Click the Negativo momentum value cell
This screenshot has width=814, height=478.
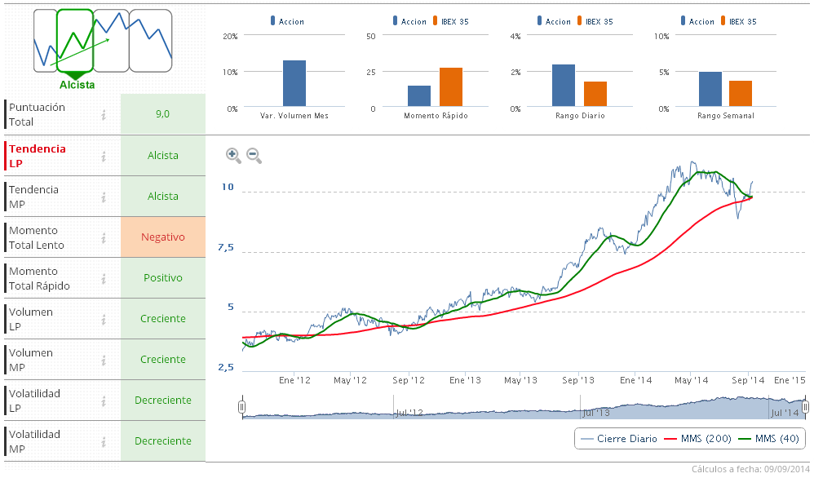[163, 237]
